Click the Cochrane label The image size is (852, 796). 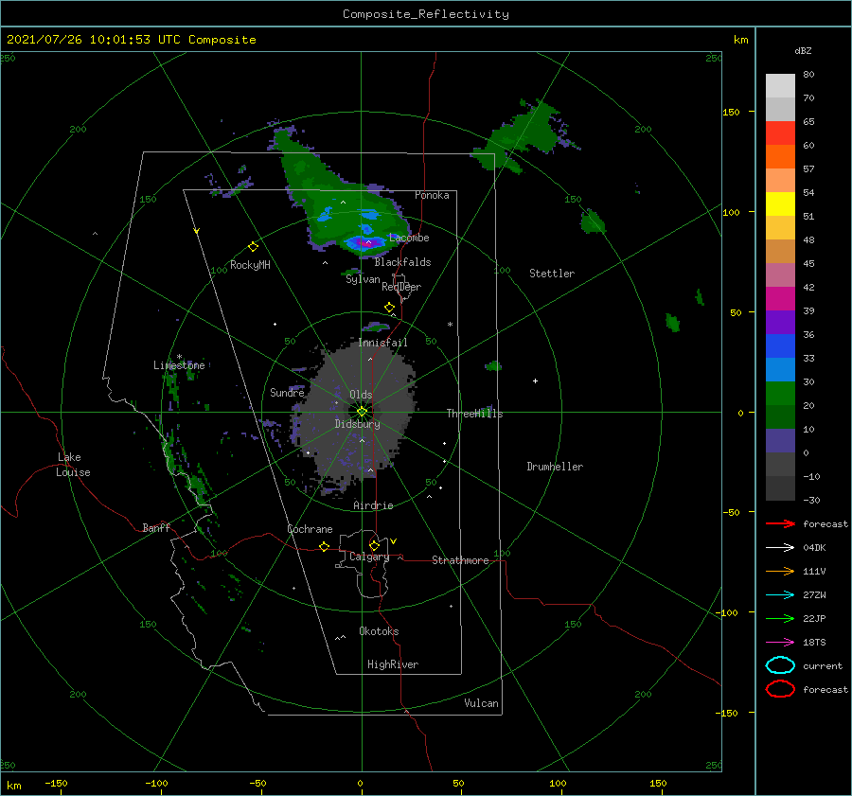pos(310,529)
